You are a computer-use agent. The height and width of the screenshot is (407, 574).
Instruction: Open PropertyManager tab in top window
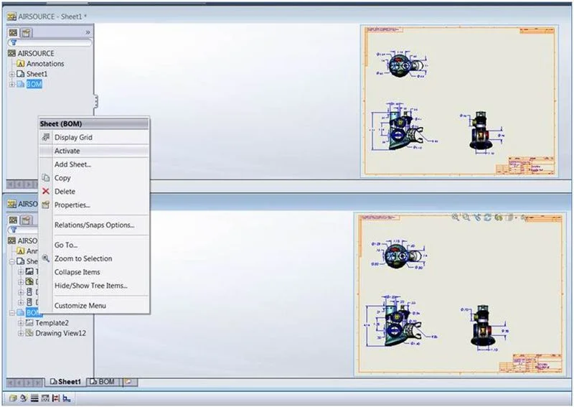coord(26,32)
